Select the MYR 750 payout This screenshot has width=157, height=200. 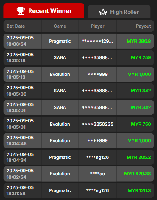[141, 124]
